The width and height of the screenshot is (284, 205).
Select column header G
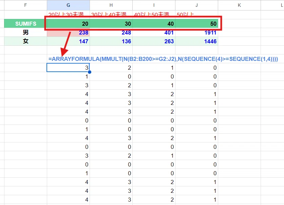[x=68, y=5]
